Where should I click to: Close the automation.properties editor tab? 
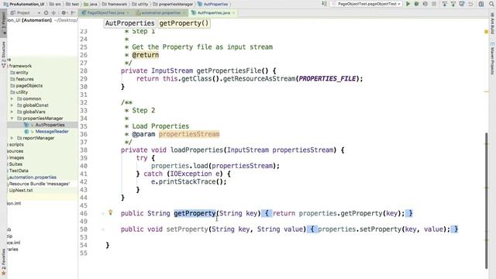pyautogui.click(x=184, y=13)
